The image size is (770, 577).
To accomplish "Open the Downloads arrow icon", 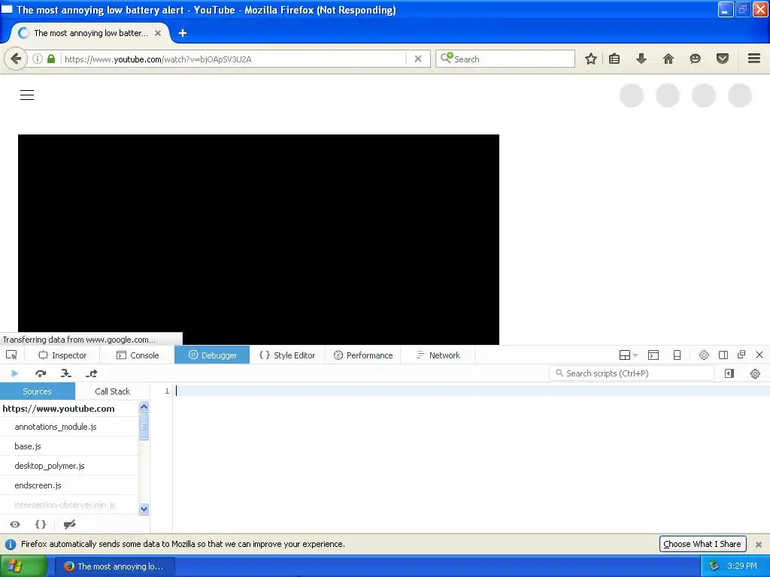I will (x=641, y=59).
